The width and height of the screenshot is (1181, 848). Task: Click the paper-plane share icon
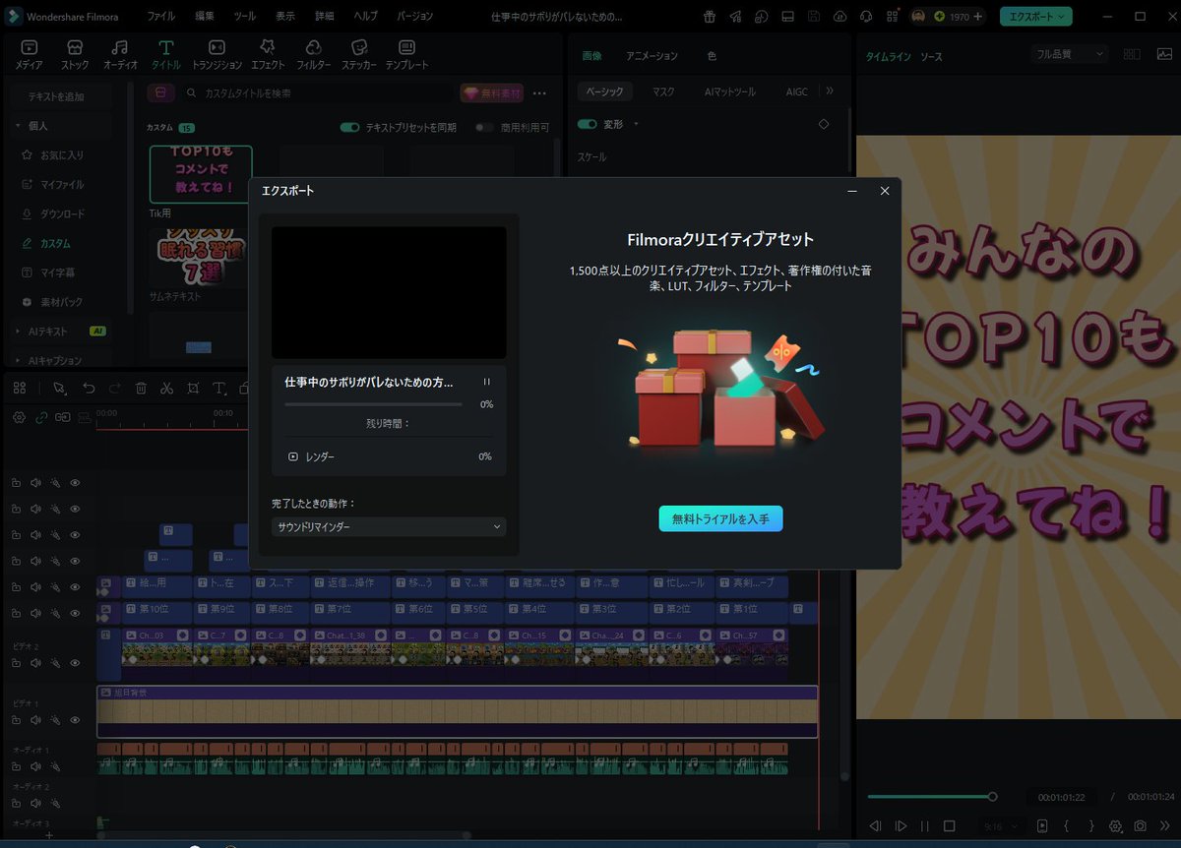(735, 17)
